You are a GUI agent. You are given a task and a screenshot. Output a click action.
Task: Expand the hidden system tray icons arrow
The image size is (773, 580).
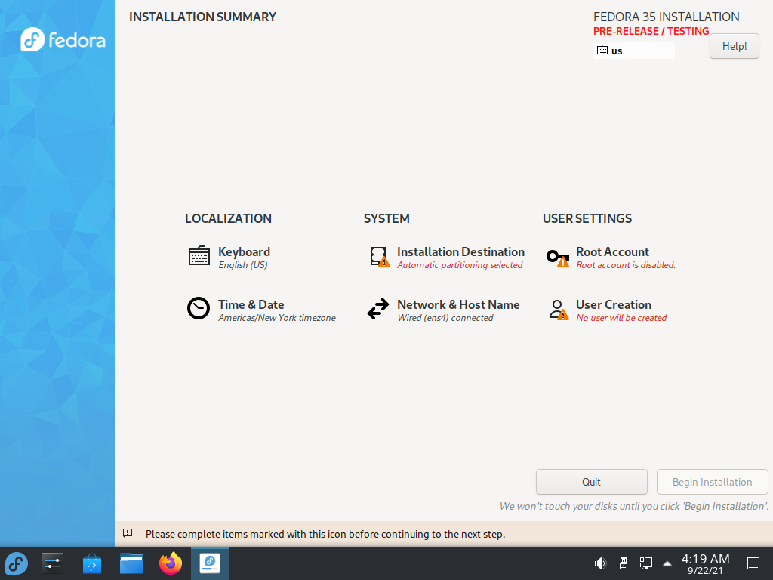point(667,563)
